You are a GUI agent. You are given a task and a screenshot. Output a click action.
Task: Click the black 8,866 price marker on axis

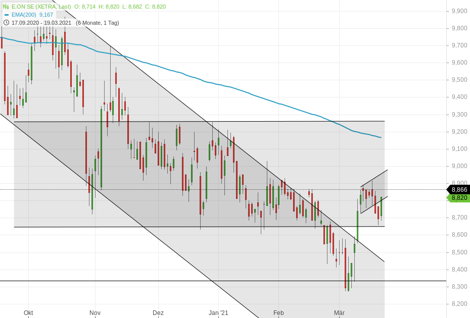[x=458, y=190]
